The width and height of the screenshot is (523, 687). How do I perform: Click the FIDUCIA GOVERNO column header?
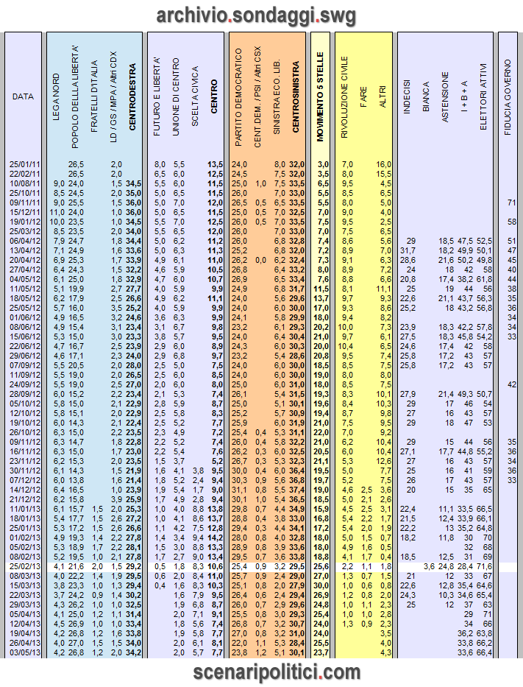click(x=508, y=97)
